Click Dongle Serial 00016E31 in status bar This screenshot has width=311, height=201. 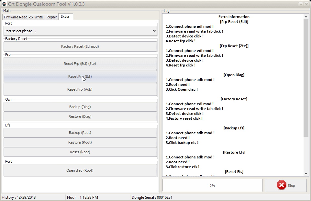[152, 197]
